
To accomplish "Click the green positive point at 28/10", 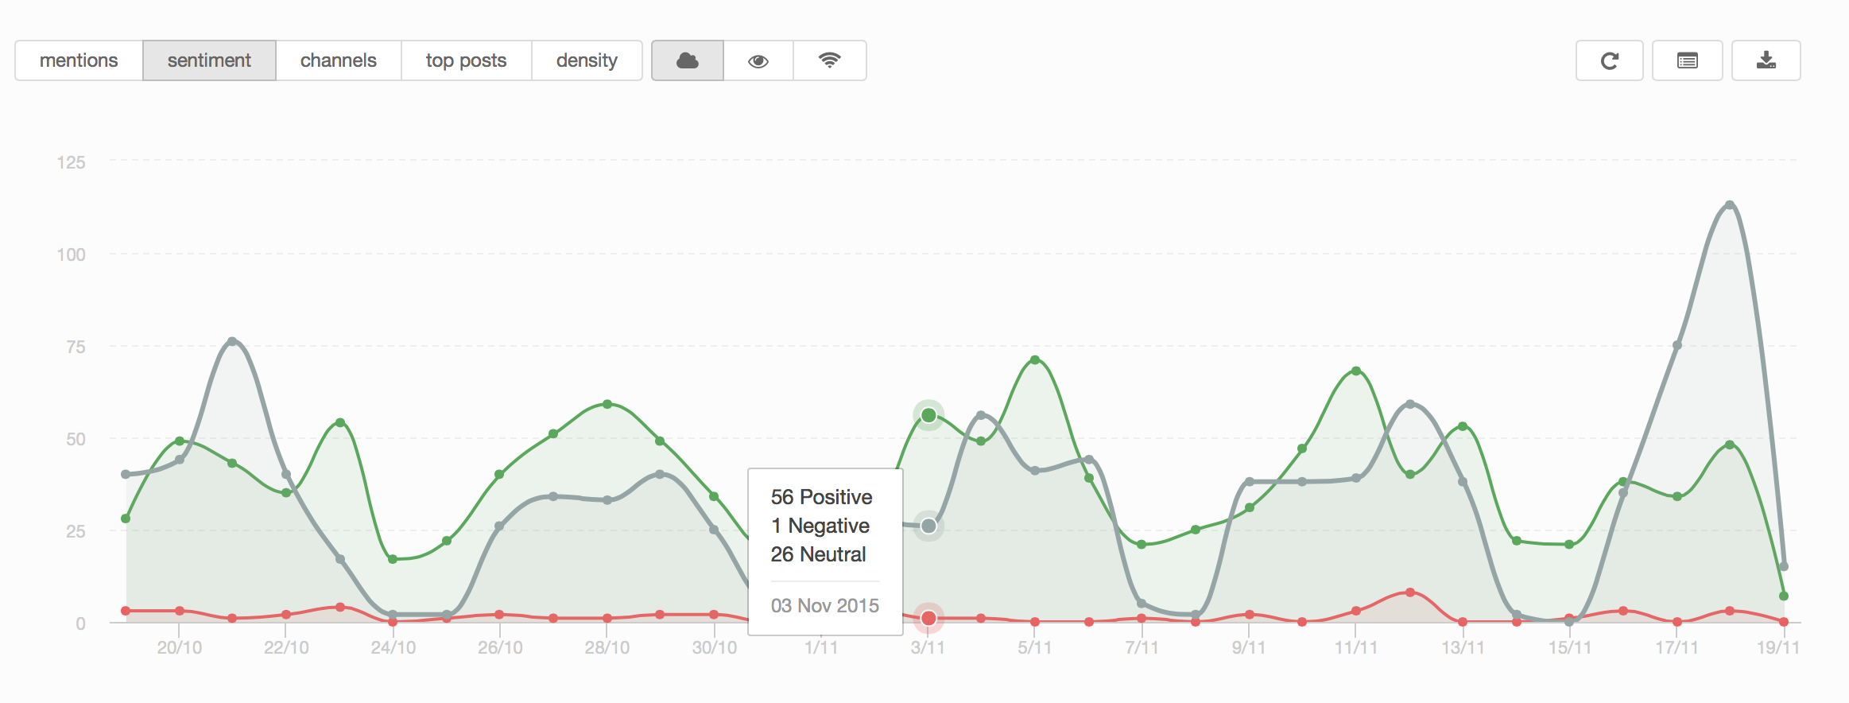I will coord(607,404).
